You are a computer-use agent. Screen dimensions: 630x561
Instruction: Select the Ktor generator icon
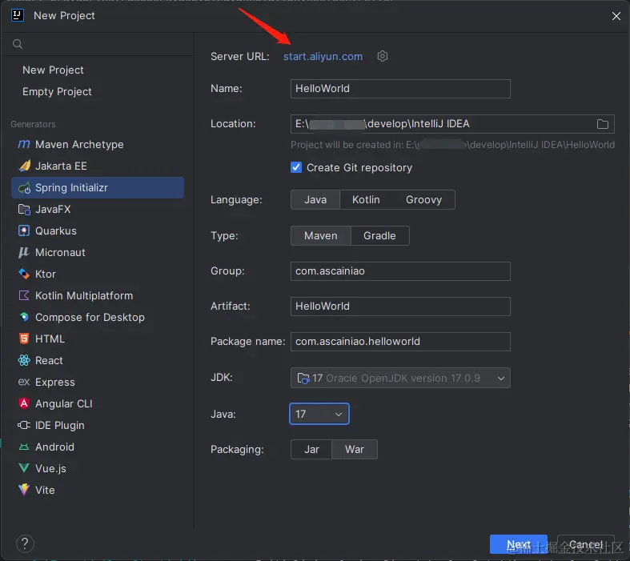click(x=24, y=274)
